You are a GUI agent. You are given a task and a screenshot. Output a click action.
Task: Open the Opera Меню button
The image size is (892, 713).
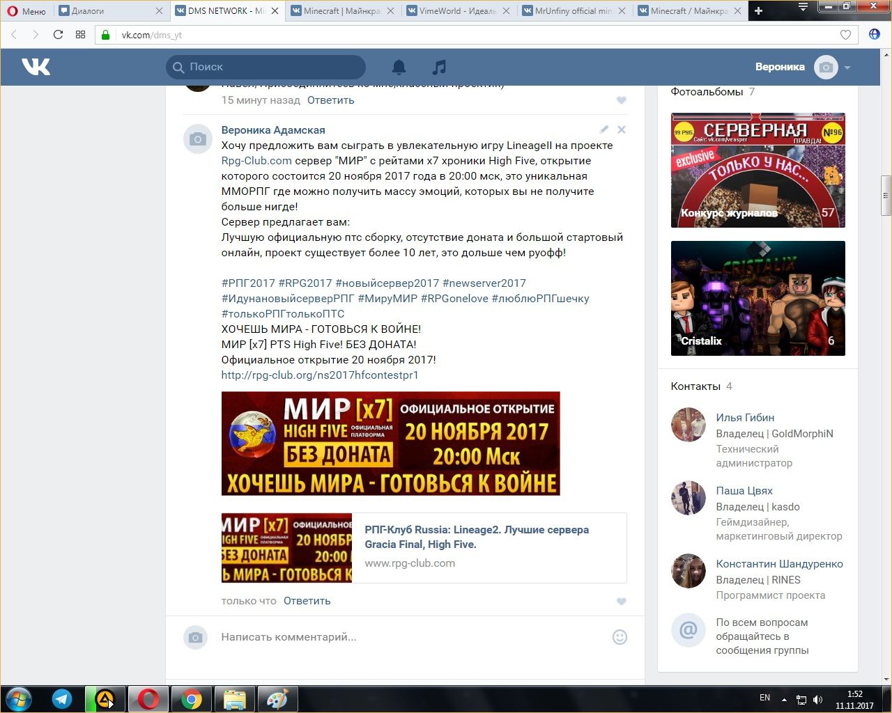[x=26, y=11]
